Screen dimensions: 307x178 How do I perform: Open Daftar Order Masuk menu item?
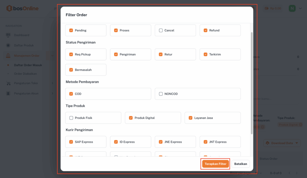28,65
